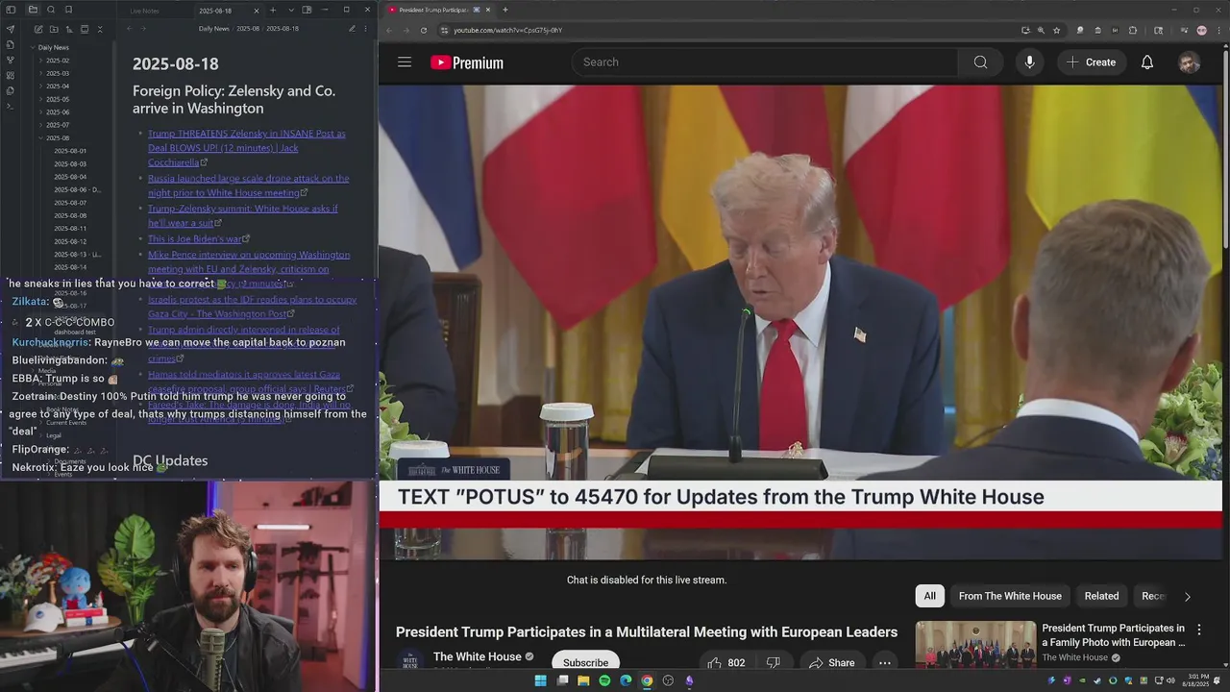This screenshot has width=1230, height=692.
Task: Switch note to edit mode pencil icon
Action: click(x=352, y=29)
